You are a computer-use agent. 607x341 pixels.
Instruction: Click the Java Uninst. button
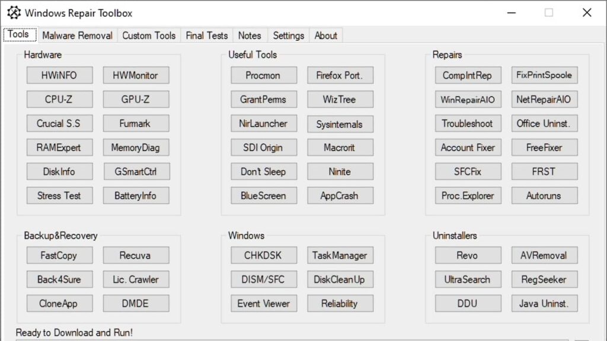[544, 304]
